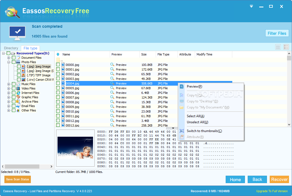Screen dimensions: 292x196
Task: Expand the Video Files node
Action: (x=9, y=88)
